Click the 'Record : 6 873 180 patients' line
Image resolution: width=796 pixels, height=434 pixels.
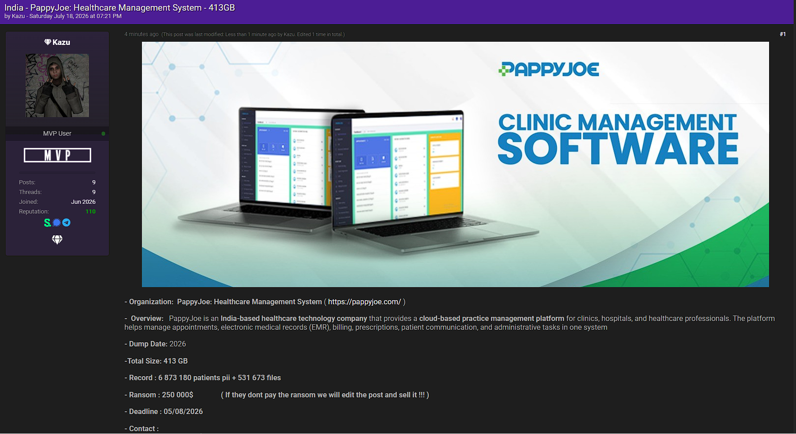point(203,378)
